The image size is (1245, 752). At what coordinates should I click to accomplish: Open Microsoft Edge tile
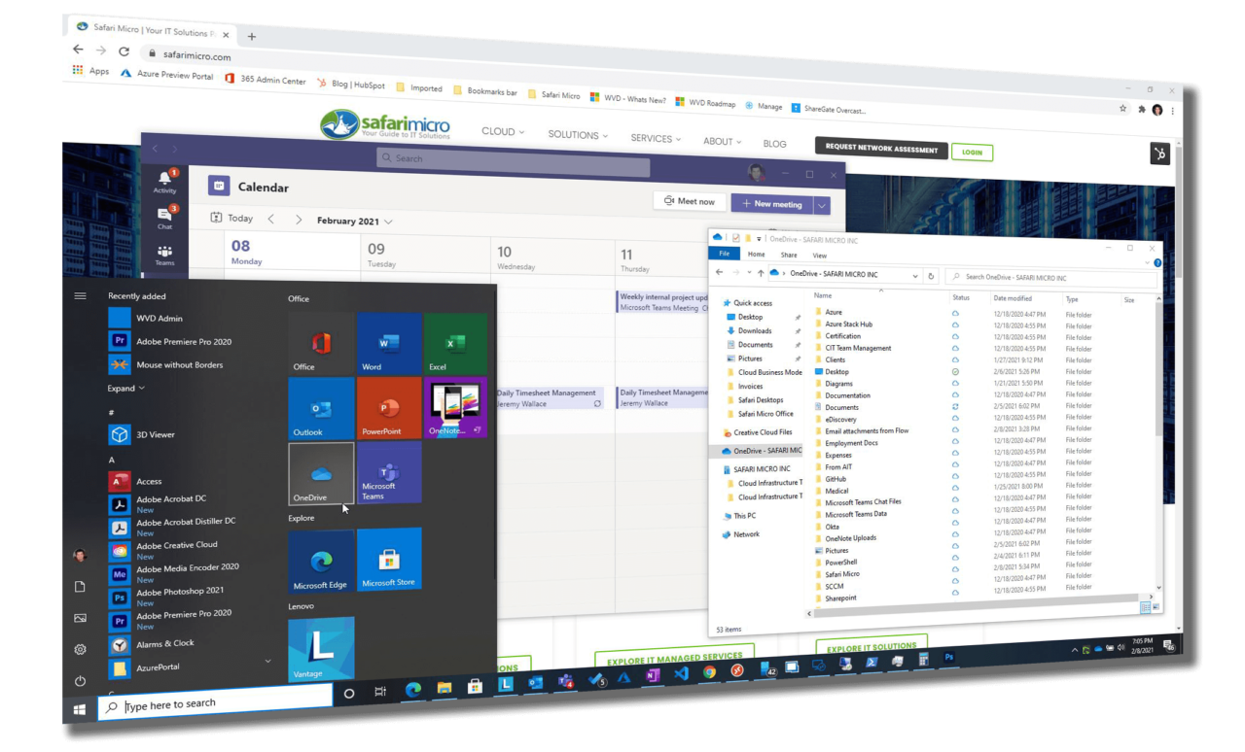(x=321, y=564)
